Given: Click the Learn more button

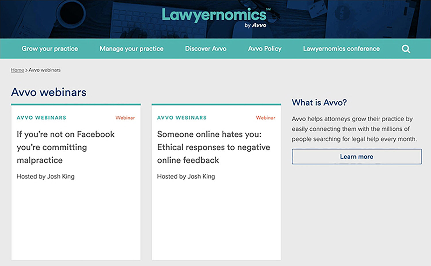Looking at the screenshot, I should point(356,157).
